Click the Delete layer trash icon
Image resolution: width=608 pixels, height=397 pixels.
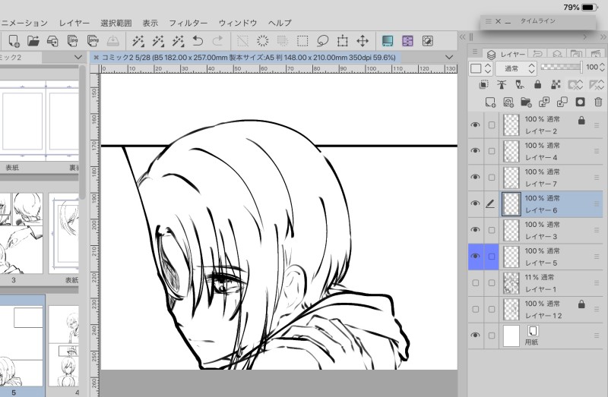point(598,102)
